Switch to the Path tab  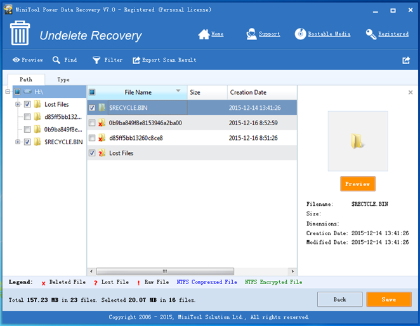(26, 79)
